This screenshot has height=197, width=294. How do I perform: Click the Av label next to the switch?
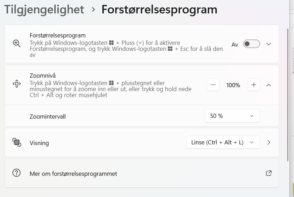235,44
